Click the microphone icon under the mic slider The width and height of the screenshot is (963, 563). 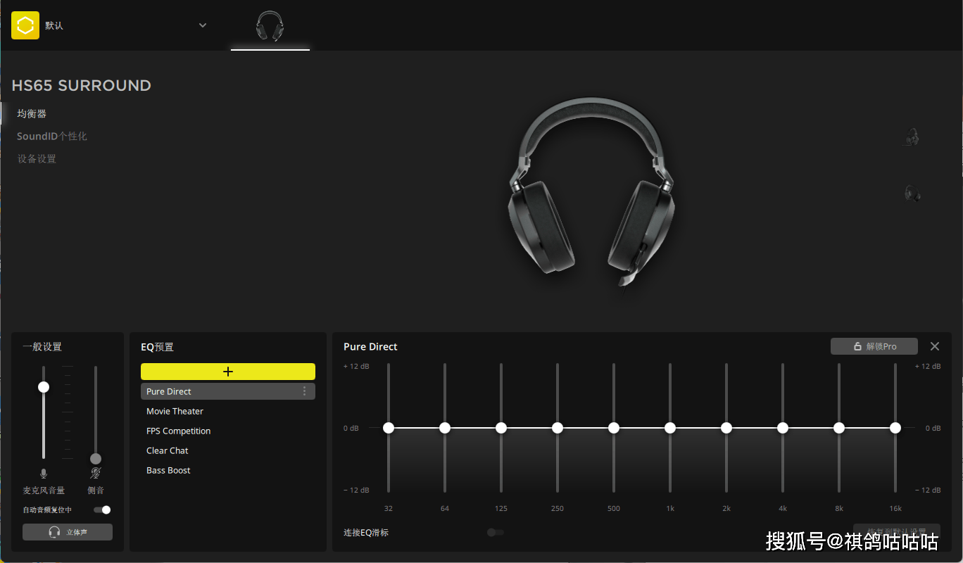click(44, 474)
